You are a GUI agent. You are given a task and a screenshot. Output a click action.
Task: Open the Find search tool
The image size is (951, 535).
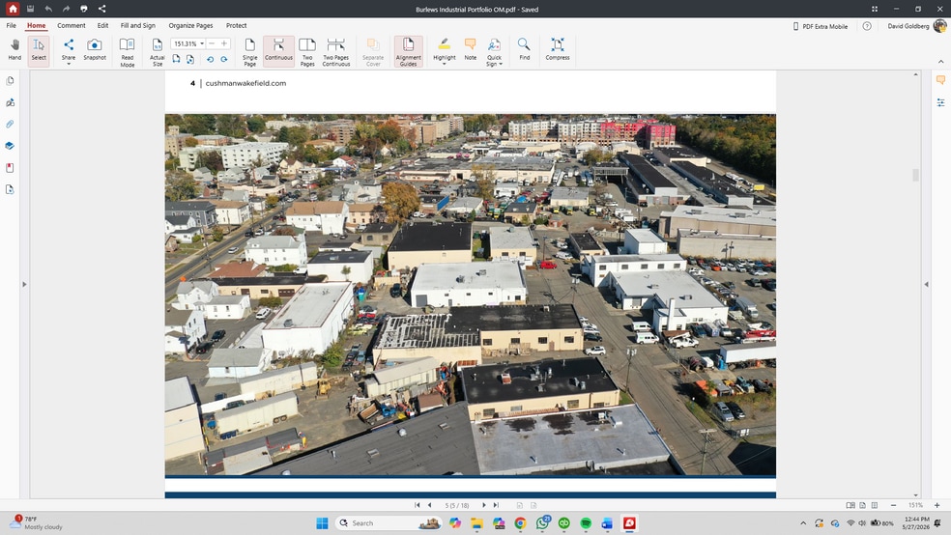click(524, 49)
